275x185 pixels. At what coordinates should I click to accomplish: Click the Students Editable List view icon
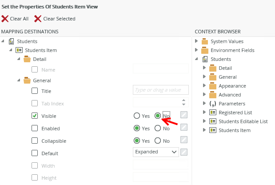click(213, 121)
